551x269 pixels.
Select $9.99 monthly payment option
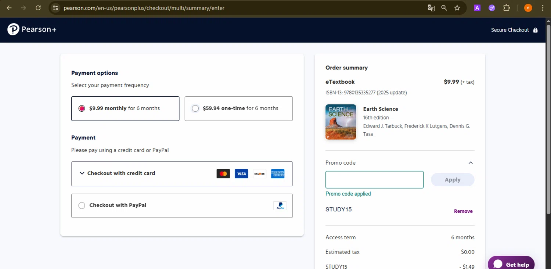point(125,108)
